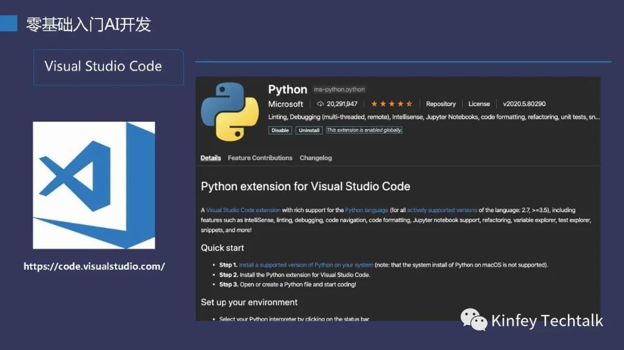The image size is (624, 350).
Task: Switch to the Details tab
Action: [x=210, y=158]
